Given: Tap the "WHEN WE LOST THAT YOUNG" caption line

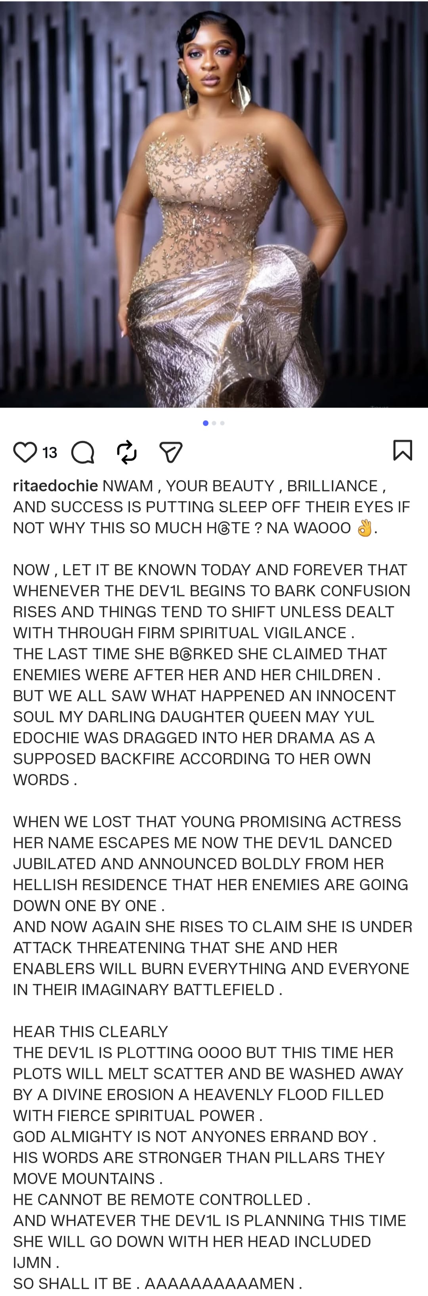Looking at the screenshot, I should (207, 821).
